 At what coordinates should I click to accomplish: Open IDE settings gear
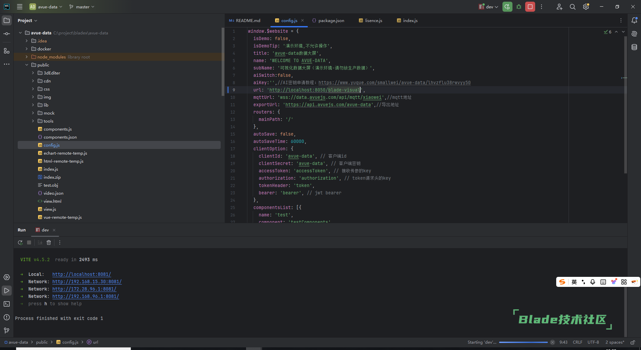click(586, 7)
